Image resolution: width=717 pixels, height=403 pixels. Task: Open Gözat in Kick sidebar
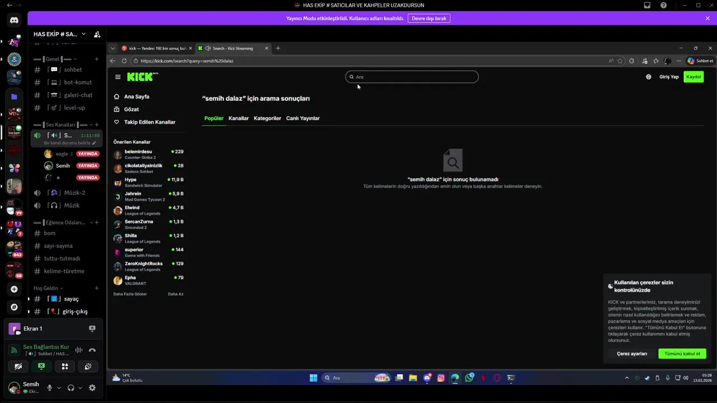tap(132, 109)
